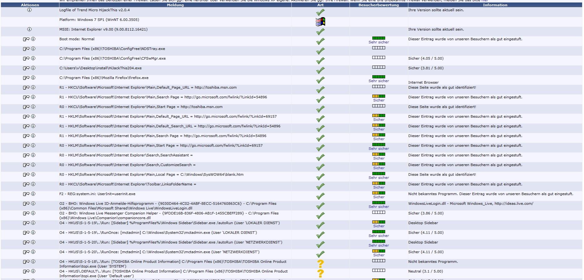
Task: Click rate/comment icon for F2 REG:system.ini entry
Action: click(26, 194)
